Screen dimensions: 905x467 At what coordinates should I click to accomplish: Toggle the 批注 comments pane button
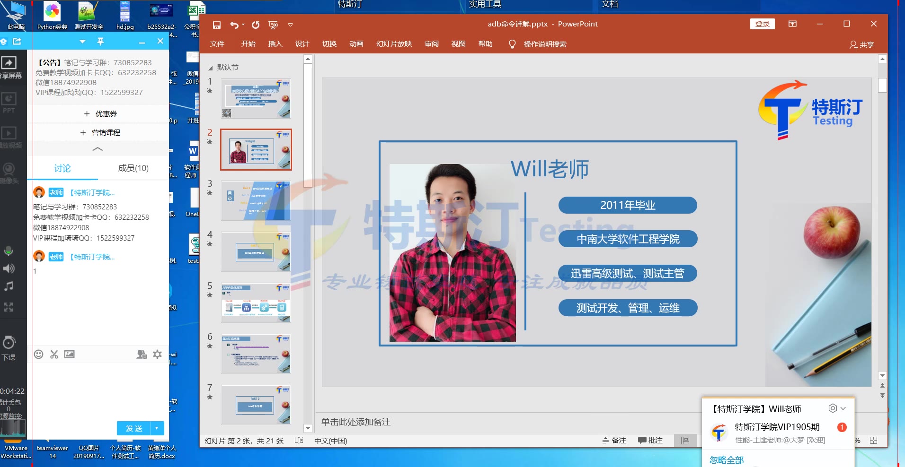(x=650, y=441)
